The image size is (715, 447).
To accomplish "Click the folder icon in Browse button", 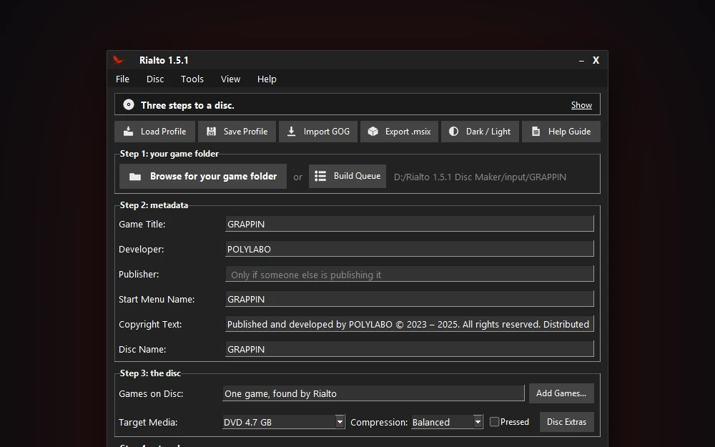I will pyautogui.click(x=135, y=177).
